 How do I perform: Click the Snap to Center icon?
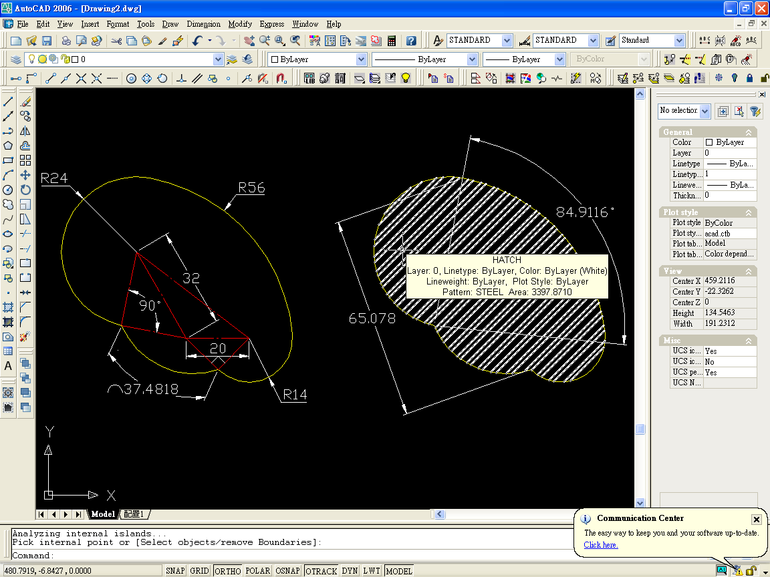click(x=131, y=79)
